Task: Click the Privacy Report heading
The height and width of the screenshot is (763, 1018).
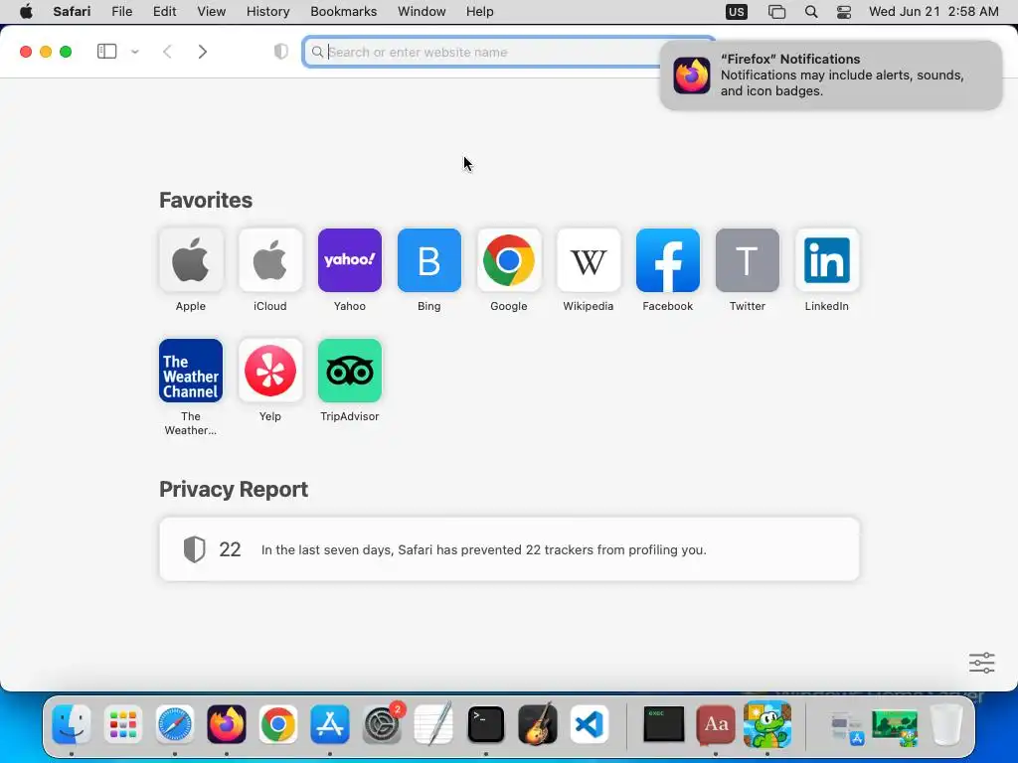Action: (x=234, y=489)
